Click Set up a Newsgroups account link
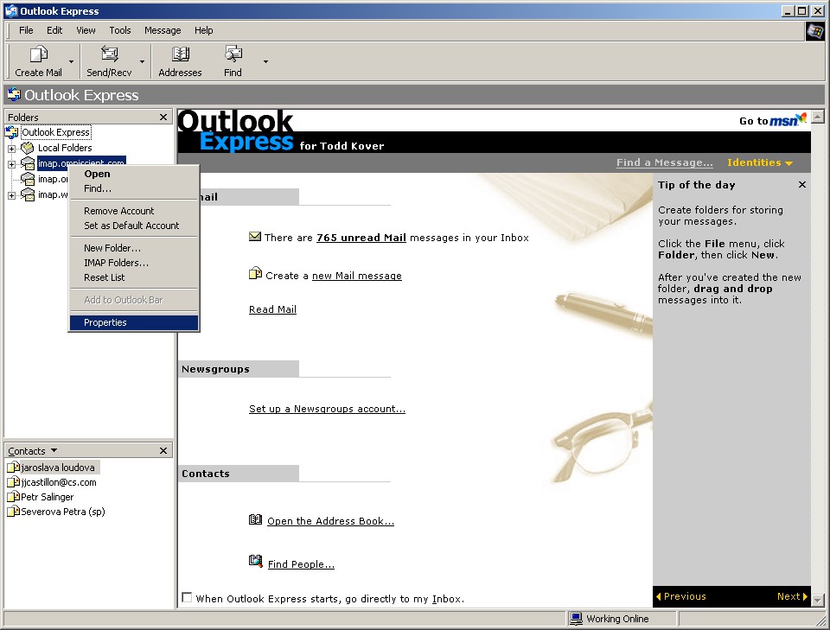Screen dimensions: 830x630 pyautogui.click(x=327, y=409)
